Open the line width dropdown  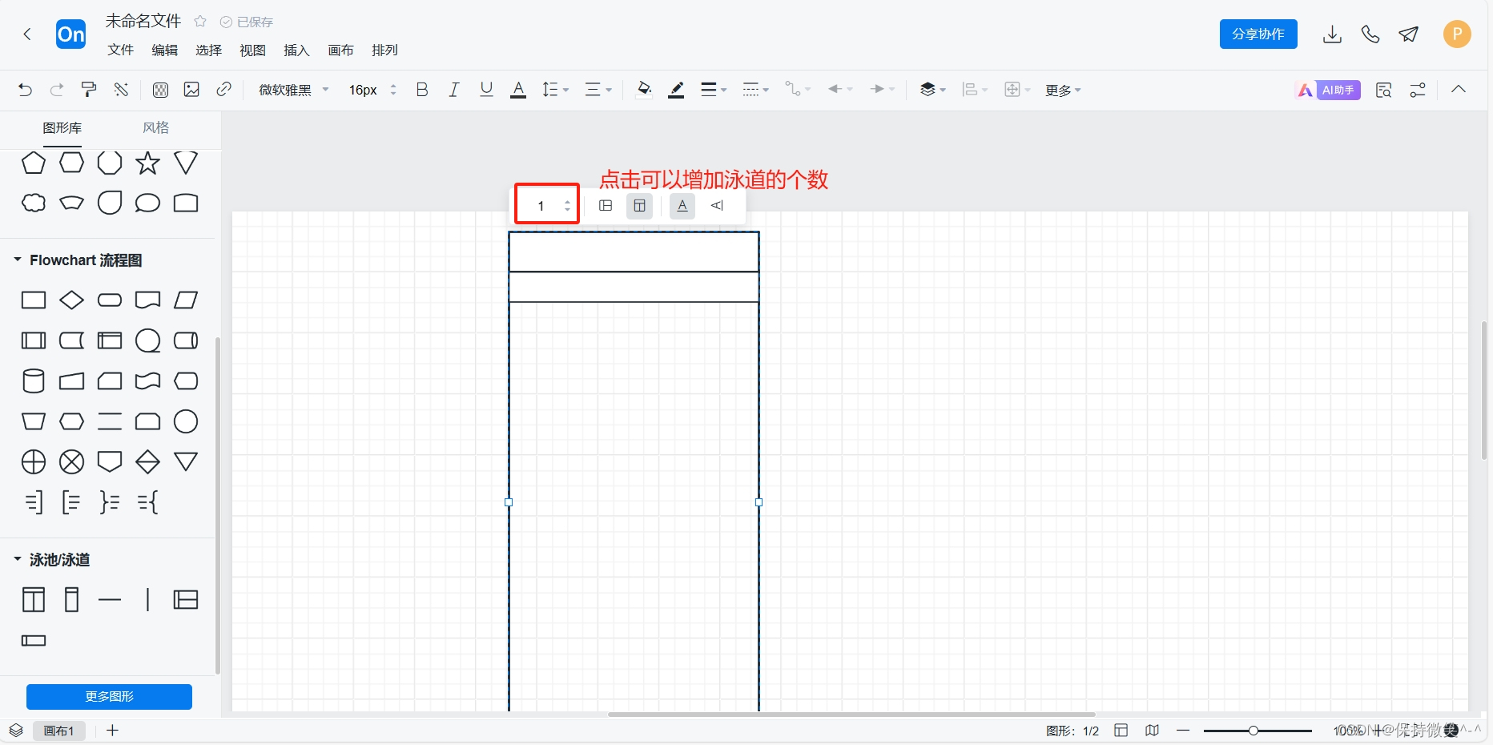(x=714, y=90)
